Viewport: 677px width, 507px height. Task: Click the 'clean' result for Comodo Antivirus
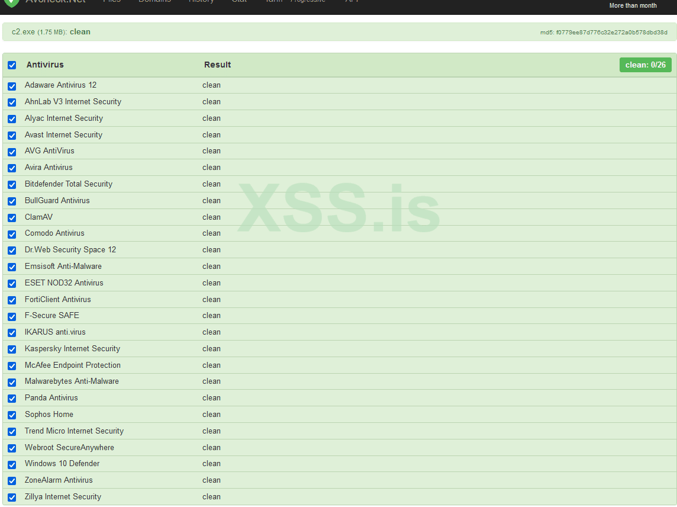pyautogui.click(x=212, y=233)
